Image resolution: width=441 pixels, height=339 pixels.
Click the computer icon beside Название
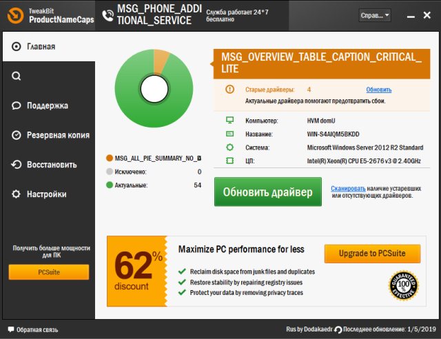click(230, 134)
